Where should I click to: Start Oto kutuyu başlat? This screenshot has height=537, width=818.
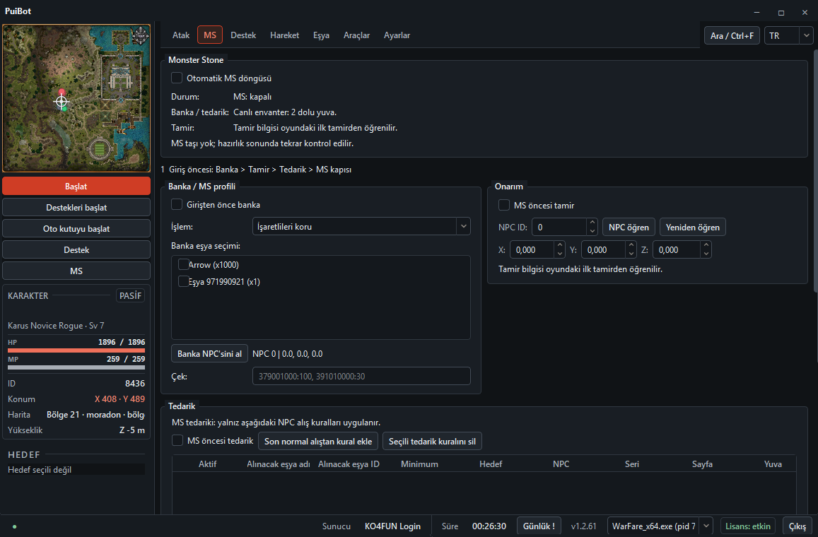click(x=76, y=228)
